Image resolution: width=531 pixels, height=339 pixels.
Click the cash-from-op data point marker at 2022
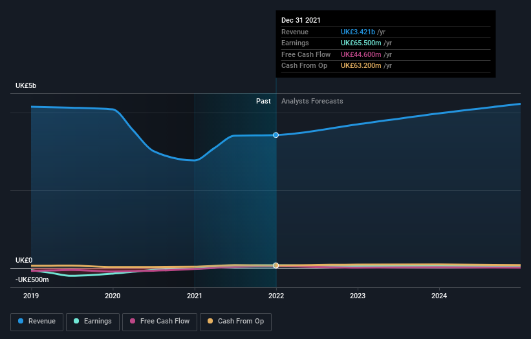pyautogui.click(x=276, y=265)
